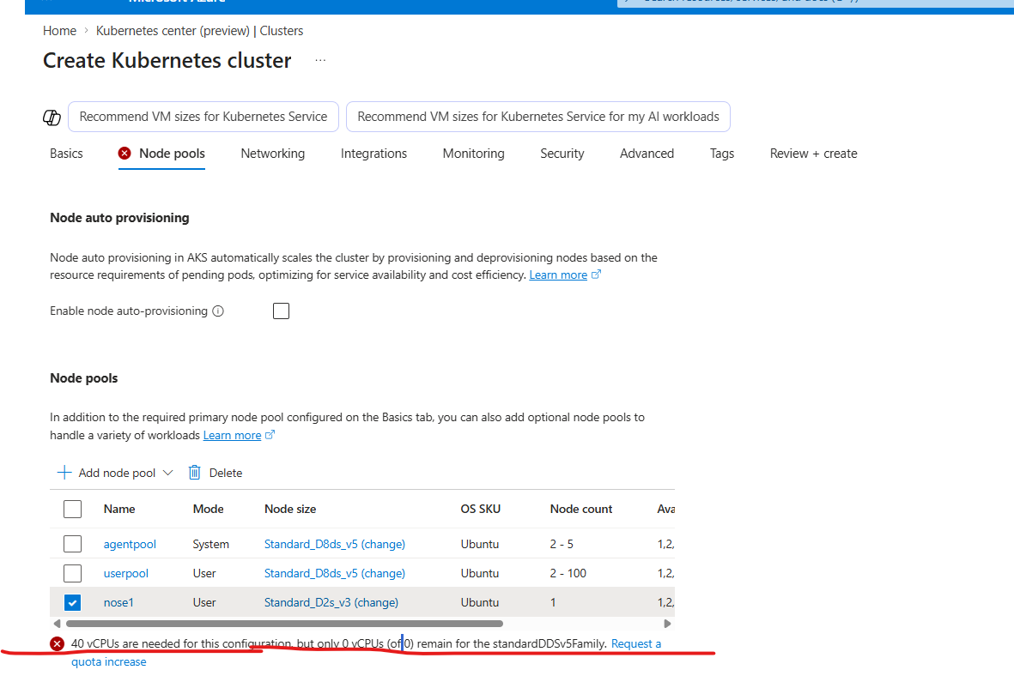This screenshot has width=1014, height=688.
Task: Click the 'System' mode cell of agentpool
Action: point(211,545)
